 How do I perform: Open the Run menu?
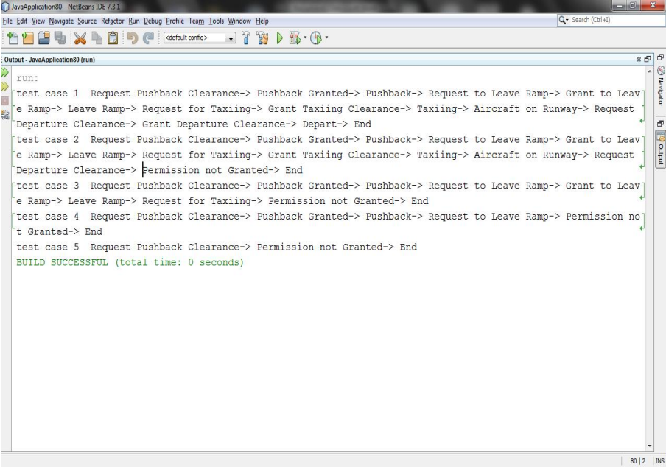134,21
